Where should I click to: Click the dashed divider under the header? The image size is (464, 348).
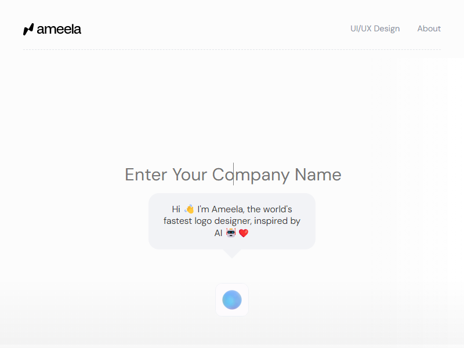pyautogui.click(x=232, y=50)
